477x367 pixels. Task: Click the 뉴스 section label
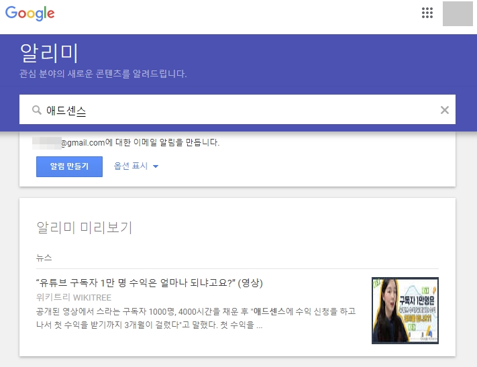point(44,258)
